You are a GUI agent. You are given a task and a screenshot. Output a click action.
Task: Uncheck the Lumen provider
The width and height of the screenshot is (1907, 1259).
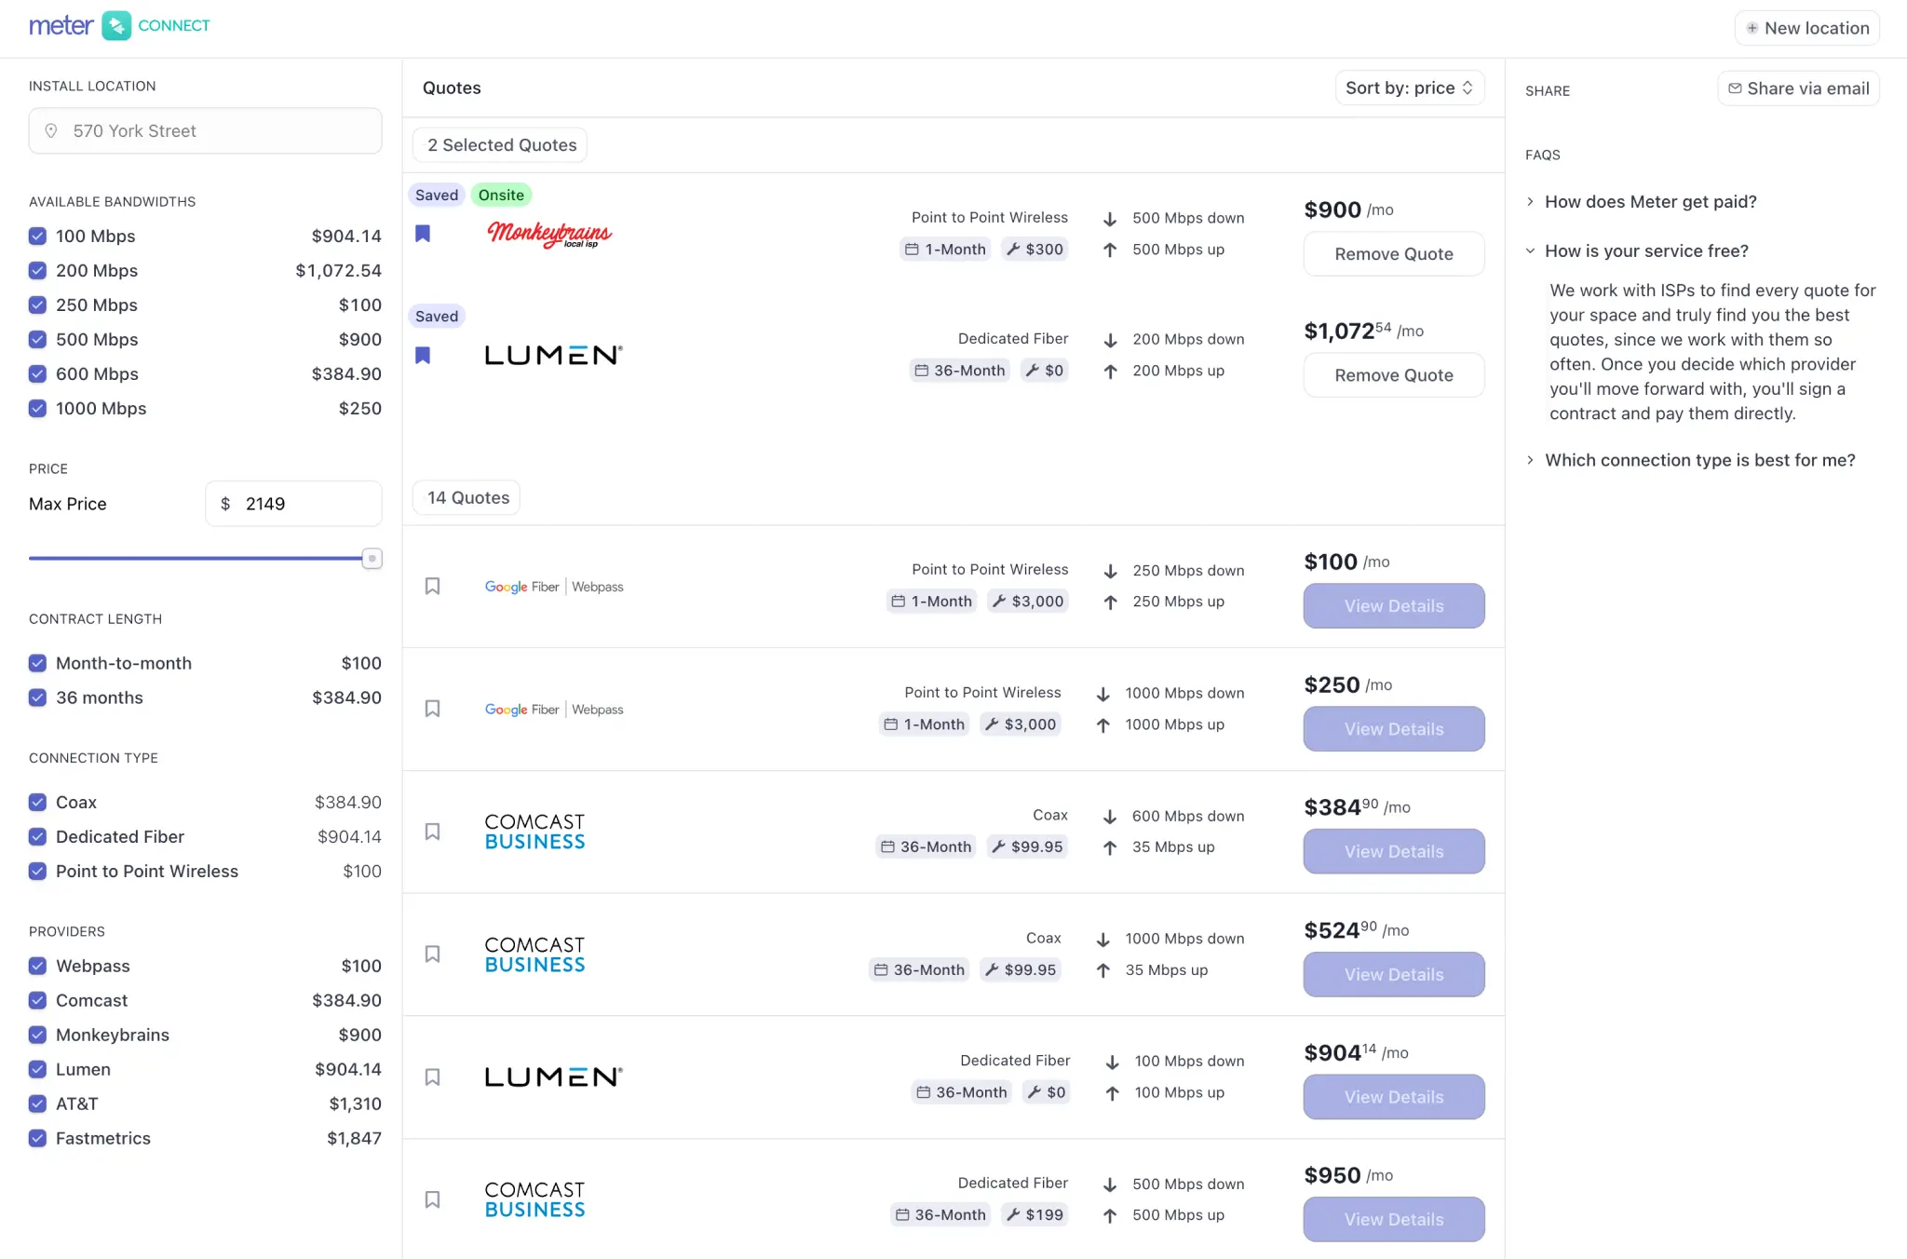37,1069
